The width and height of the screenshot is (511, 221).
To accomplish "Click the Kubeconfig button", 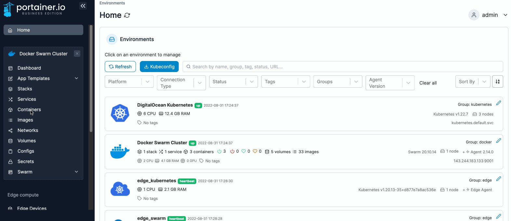I will [x=159, y=67].
